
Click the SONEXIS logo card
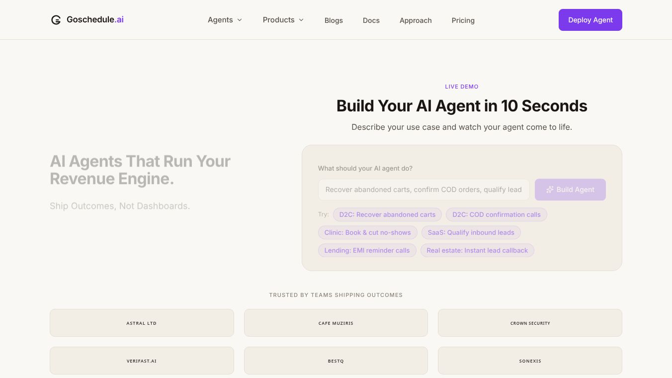[x=530, y=361]
